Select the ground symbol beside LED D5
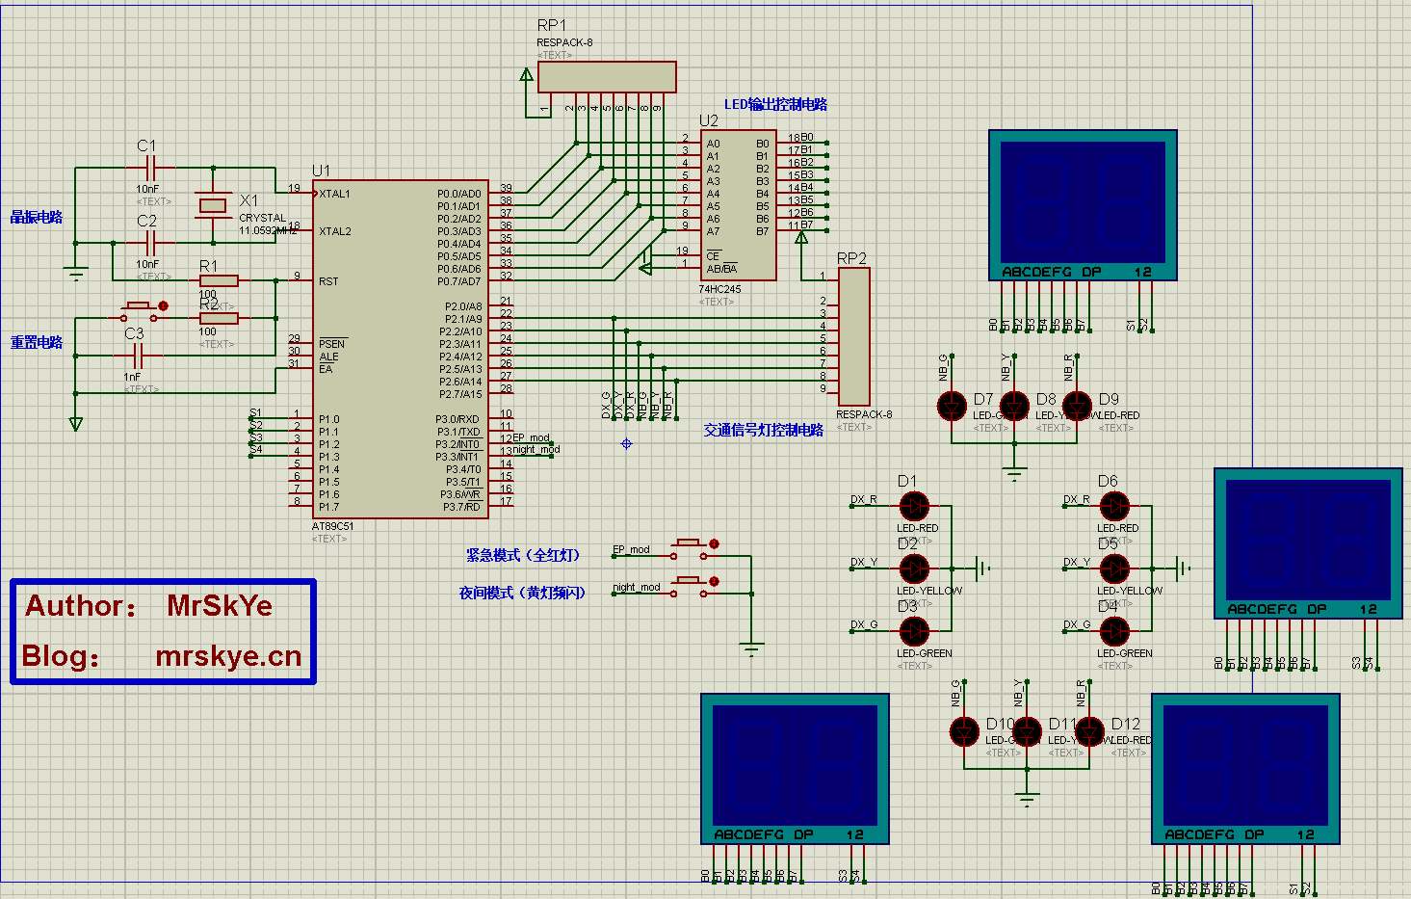This screenshot has width=1411, height=899. (1184, 568)
